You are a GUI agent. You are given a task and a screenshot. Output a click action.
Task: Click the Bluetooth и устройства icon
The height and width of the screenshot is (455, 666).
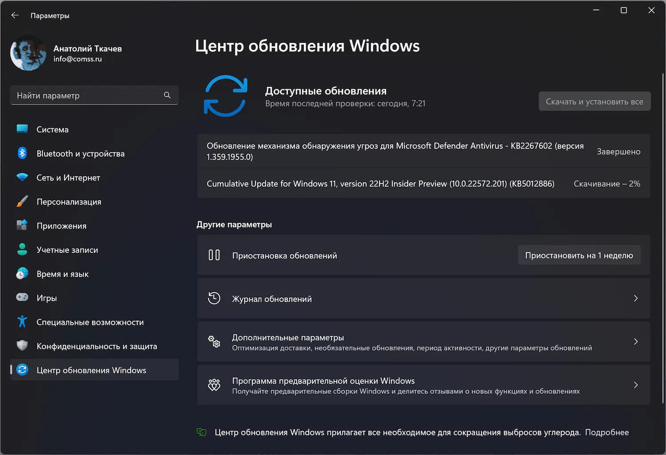point(22,153)
